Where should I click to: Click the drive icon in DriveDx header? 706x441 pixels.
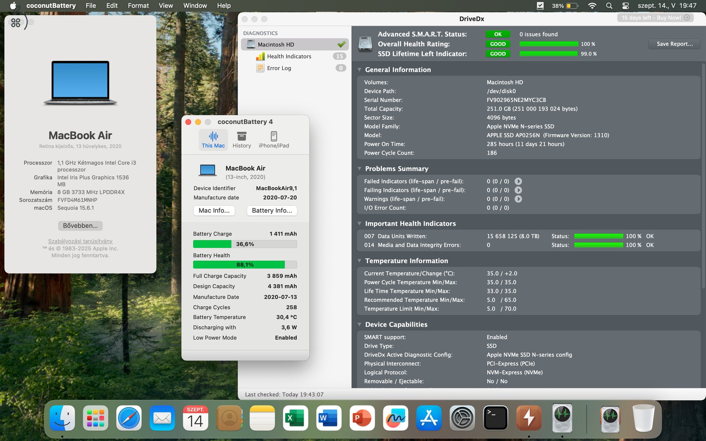click(365, 44)
